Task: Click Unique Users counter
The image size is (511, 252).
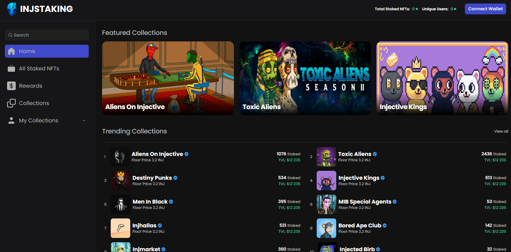Action: (x=439, y=9)
